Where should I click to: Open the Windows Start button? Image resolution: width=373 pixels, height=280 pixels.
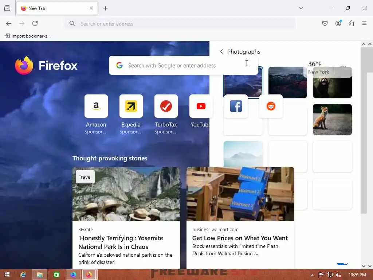coord(7,275)
